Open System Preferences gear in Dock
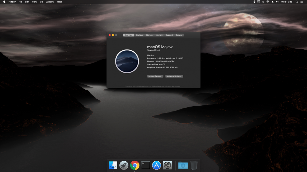 click(x=167, y=165)
